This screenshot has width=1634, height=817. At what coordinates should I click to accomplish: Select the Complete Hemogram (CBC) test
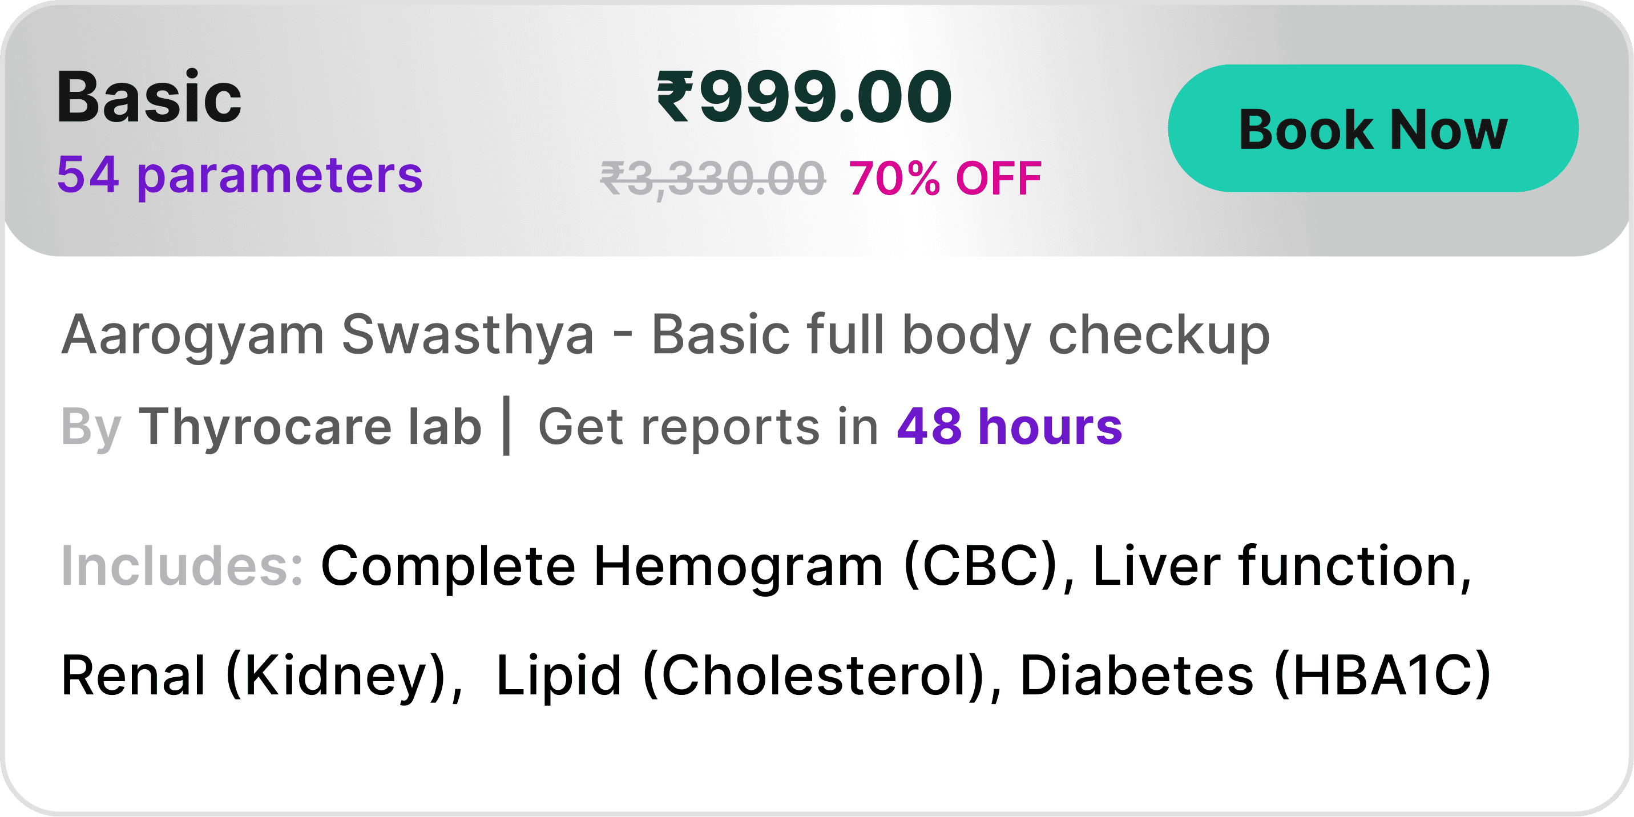(x=689, y=566)
